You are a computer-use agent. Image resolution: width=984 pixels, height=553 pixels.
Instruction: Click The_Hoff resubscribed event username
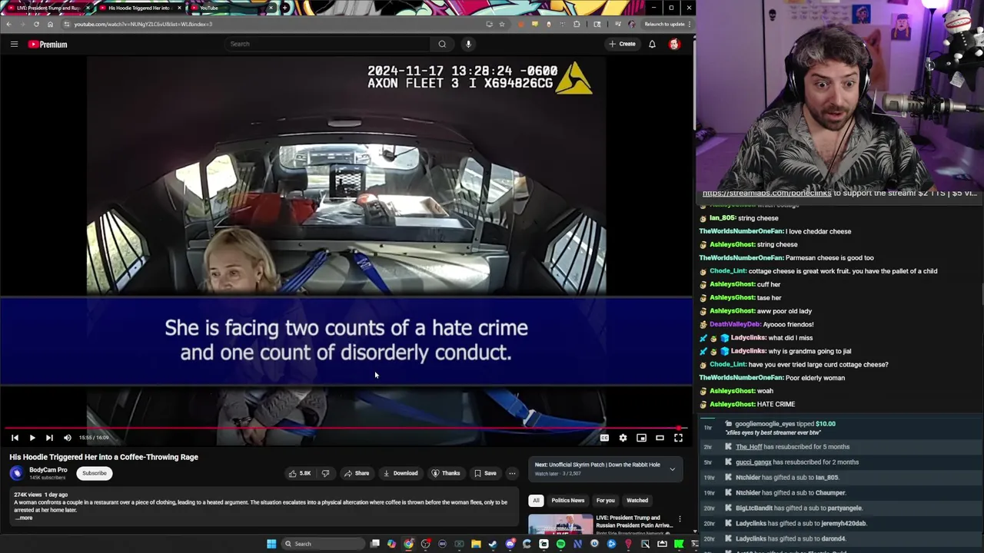[749, 447]
